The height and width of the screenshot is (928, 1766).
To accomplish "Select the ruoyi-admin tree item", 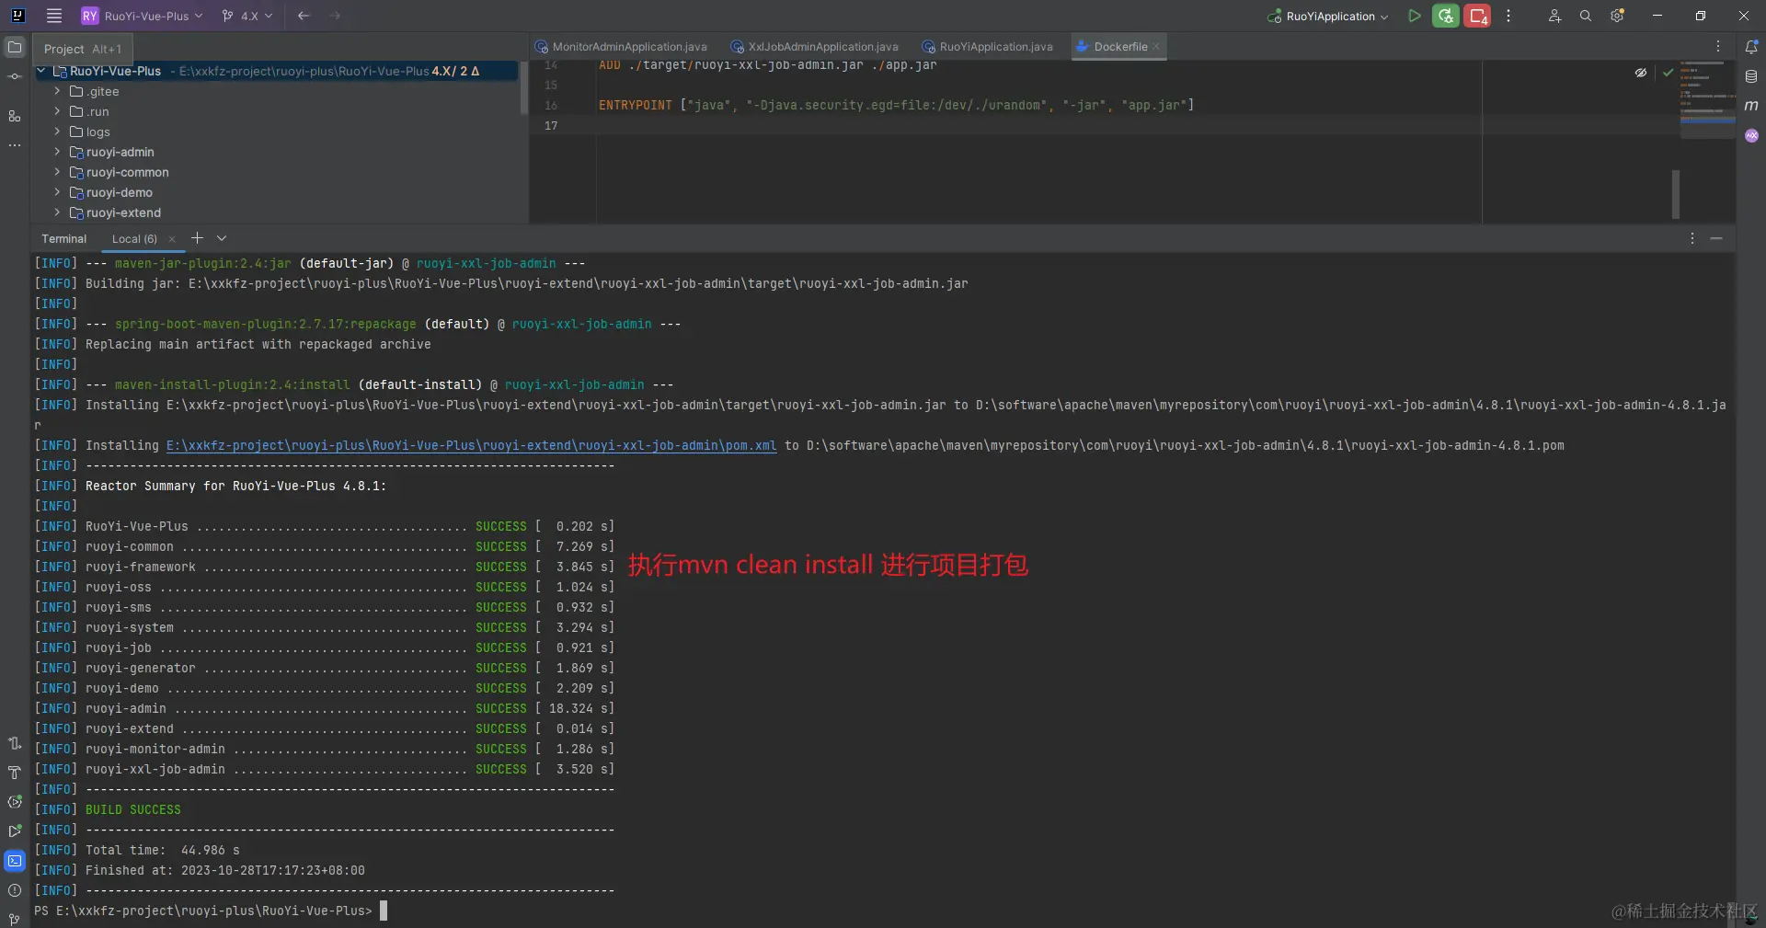I will click(x=120, y=152).
